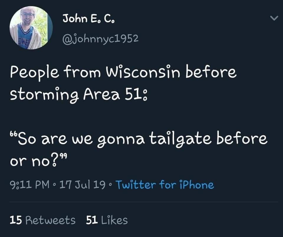
Task: View the 15 Retweets list
Action: [x=42, y=220]
